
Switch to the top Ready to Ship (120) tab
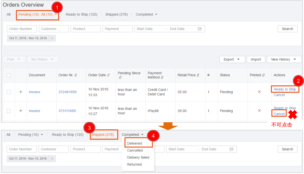pyautogui.click(x=82, y=15)
